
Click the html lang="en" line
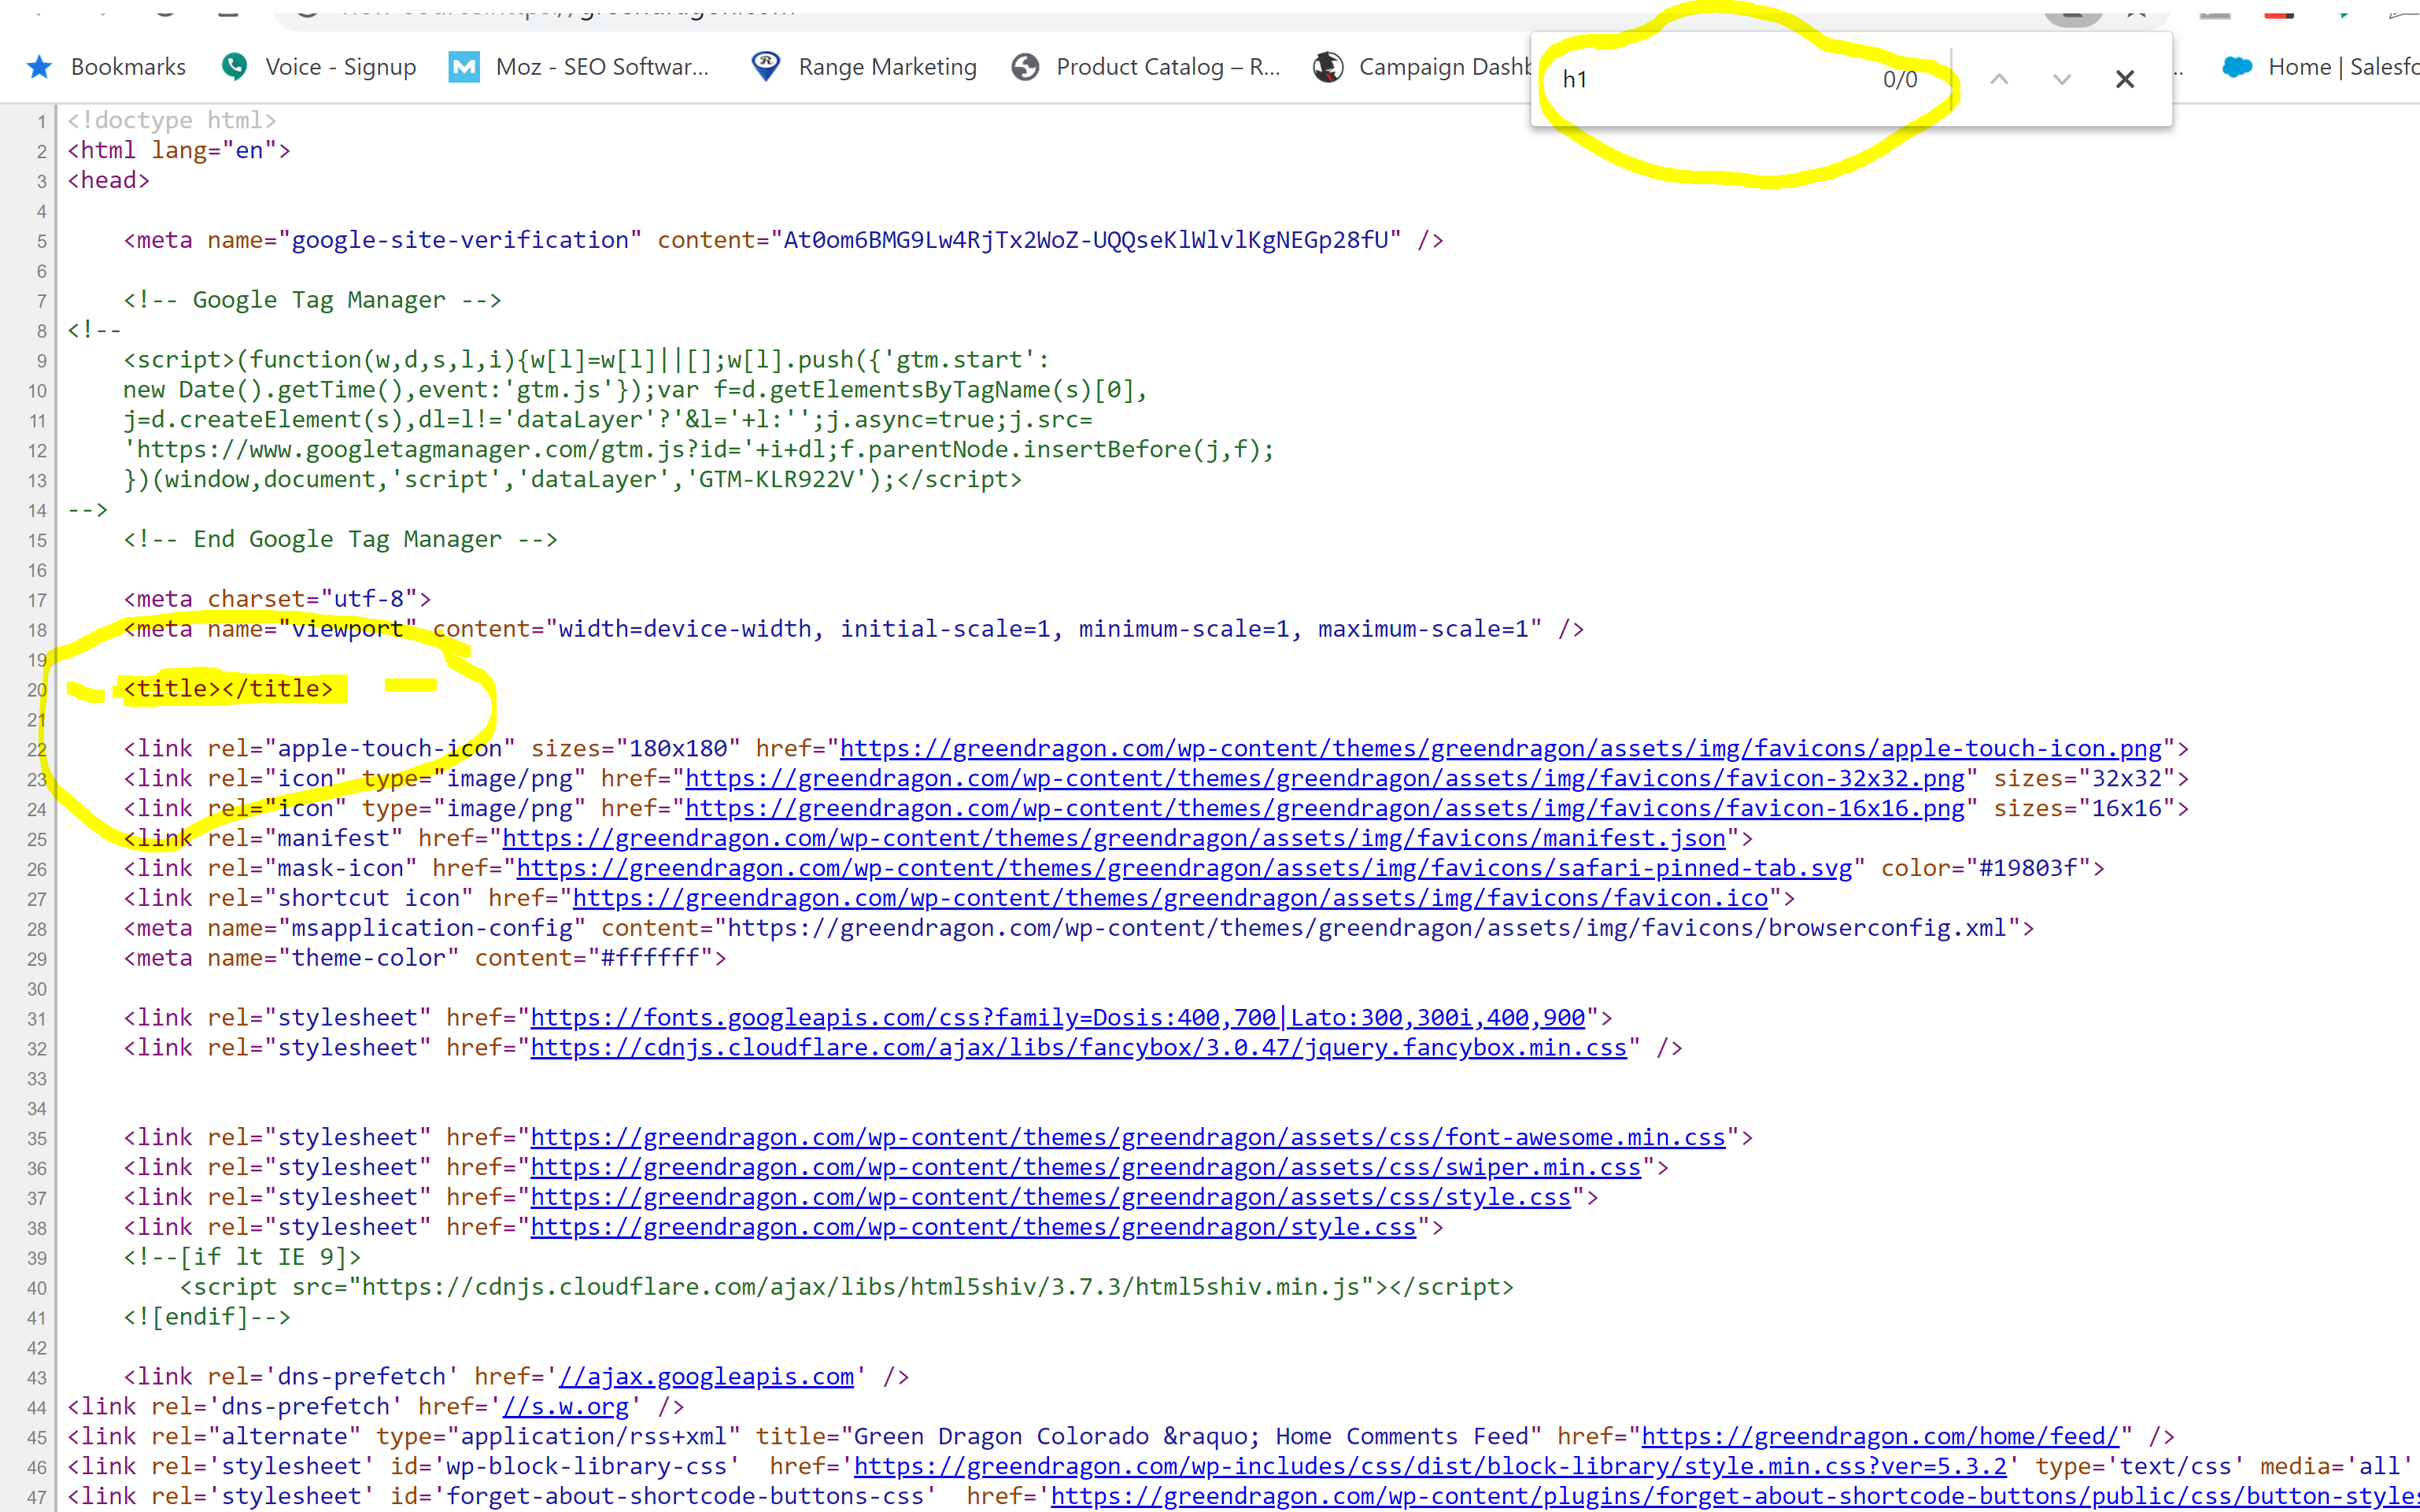coord(179,150)
